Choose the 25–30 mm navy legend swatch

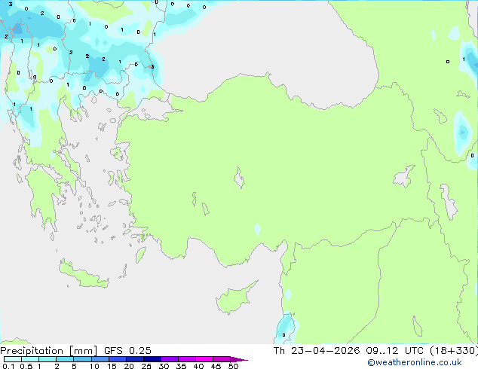click(x=152, y=359)
